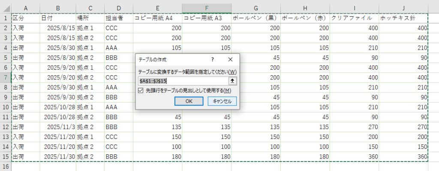Select column C header
This screenshot has height=171, width=439.
tap(90, 9)
